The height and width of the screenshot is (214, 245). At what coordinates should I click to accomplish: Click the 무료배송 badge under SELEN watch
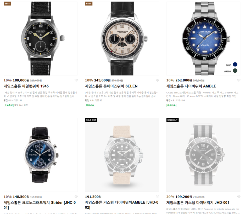coord(90,105)
